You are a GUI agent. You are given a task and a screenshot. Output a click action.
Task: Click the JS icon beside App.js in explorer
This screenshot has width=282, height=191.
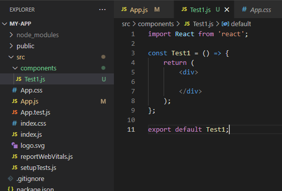(x=15, y=101)
